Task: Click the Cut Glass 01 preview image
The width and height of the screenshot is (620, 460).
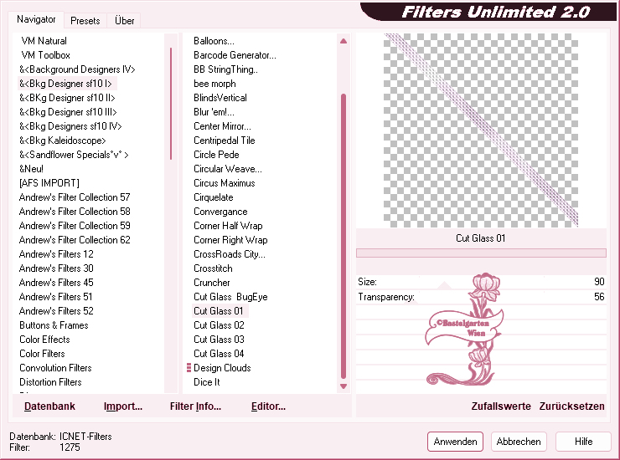Action: click(x=481, y=130)
